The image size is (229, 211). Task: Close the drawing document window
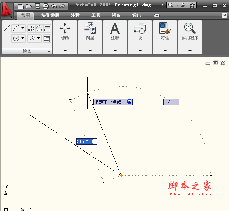click(x=223, y=63)
